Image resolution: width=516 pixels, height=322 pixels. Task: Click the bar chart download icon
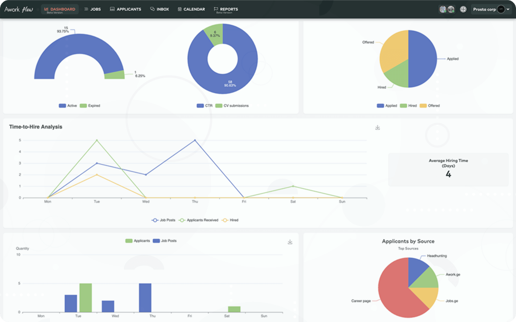pyautogui.click(x=290, y=242)
